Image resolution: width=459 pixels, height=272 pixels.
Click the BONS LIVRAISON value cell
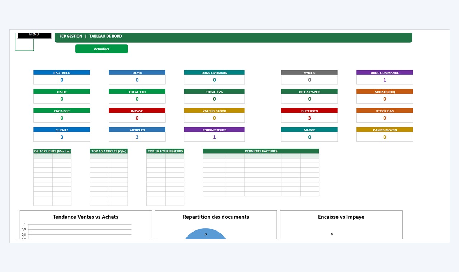coord(214,80)
